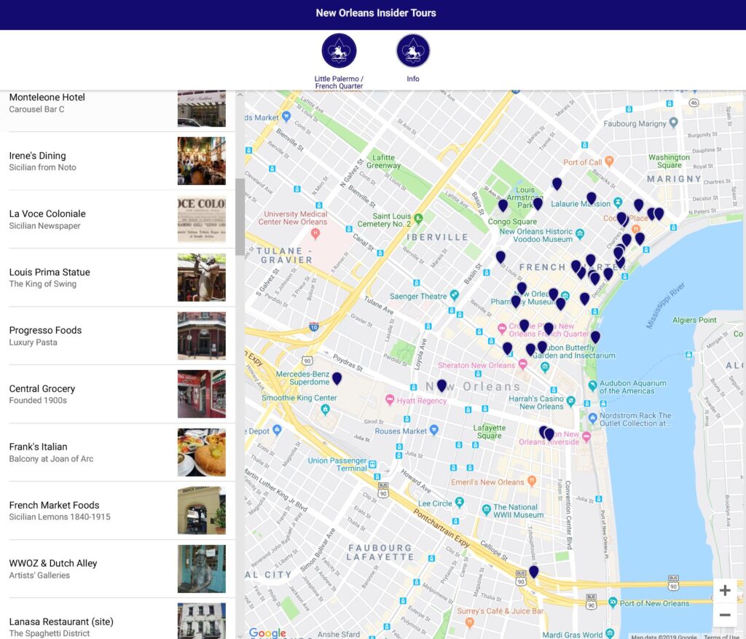Select the pin over the New Orleans city label
The image size is (746, 639).
coord(441,385)
